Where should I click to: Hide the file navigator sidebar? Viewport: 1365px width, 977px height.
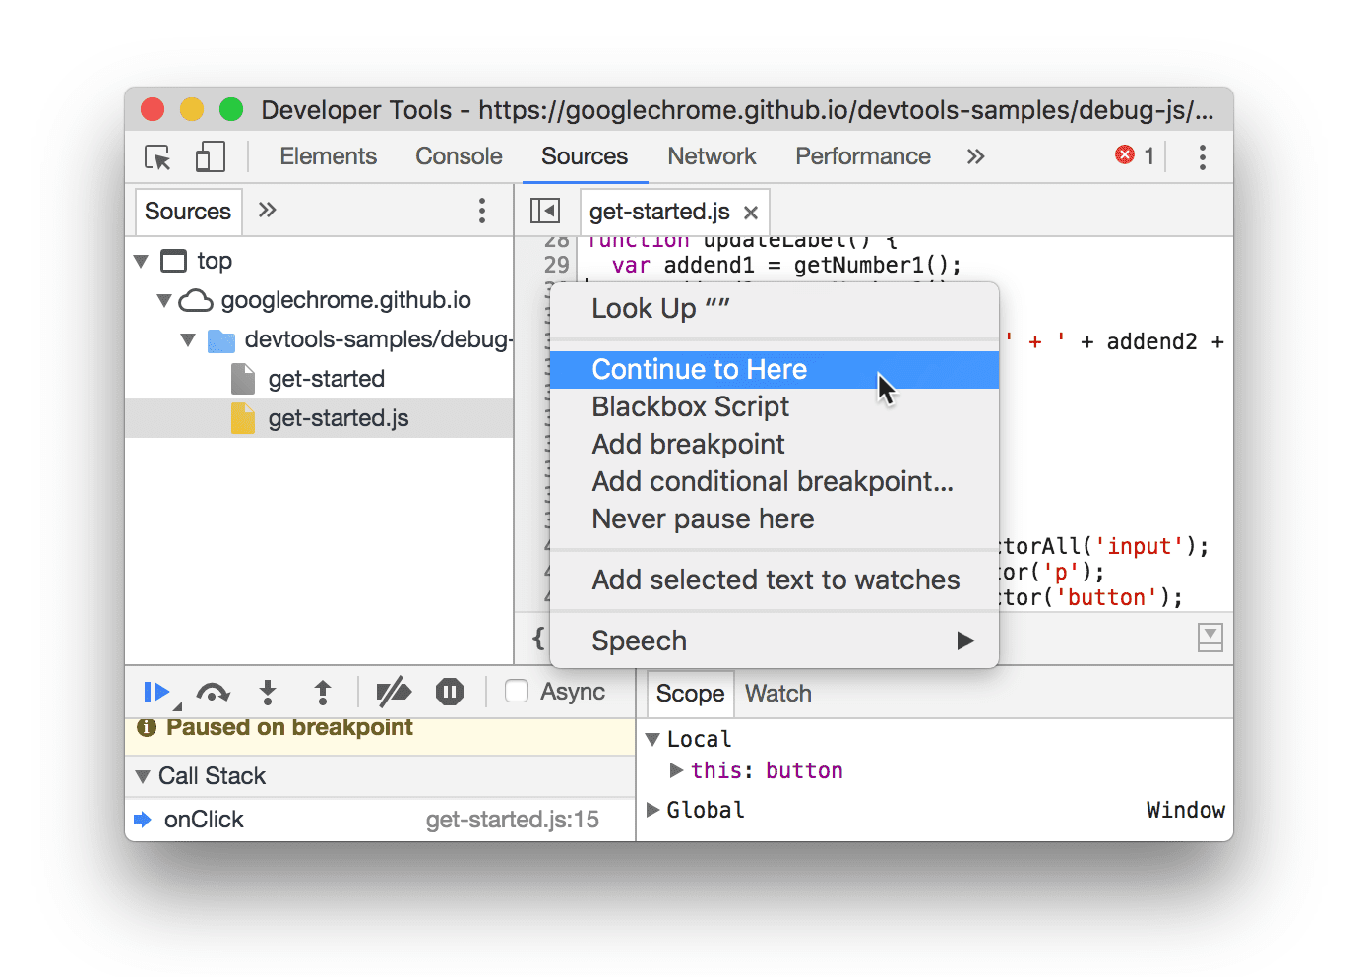click(x=544, y=211)
